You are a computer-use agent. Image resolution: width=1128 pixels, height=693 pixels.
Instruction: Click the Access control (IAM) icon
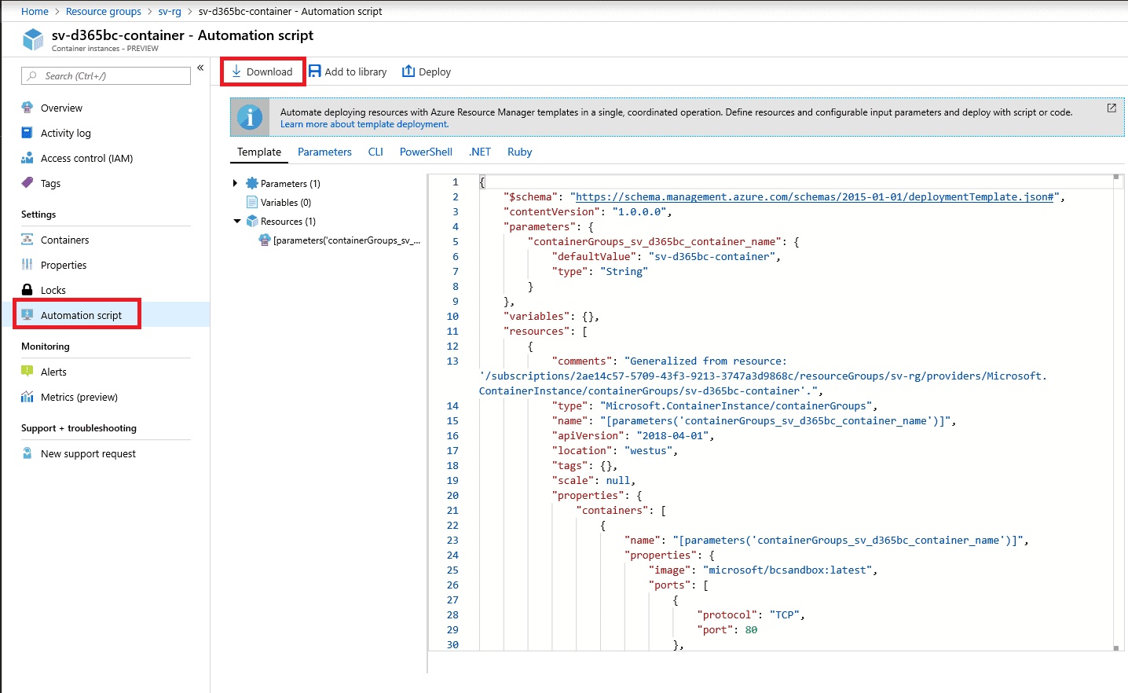coord(27,158)
